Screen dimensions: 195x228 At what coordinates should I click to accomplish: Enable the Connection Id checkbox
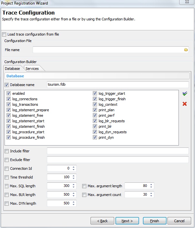click(6, 169)
